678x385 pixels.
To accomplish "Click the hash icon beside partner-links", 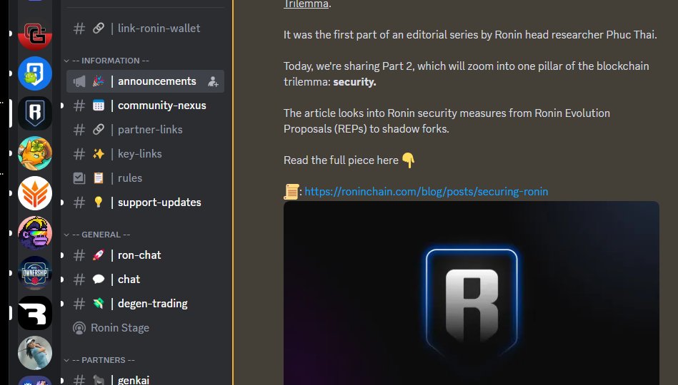I will click(79, 130).
